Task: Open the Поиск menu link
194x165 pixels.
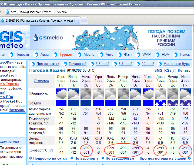Action: point(185,55)
